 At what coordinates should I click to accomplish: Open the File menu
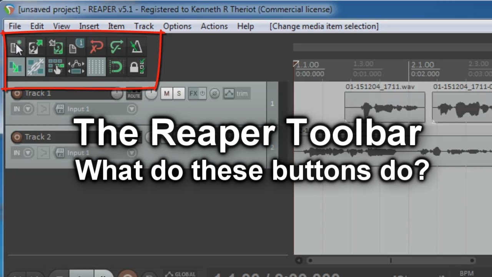(15, 26)
